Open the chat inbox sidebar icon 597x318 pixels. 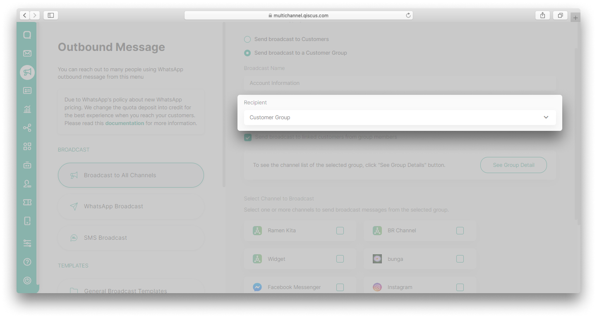(27, 35)
